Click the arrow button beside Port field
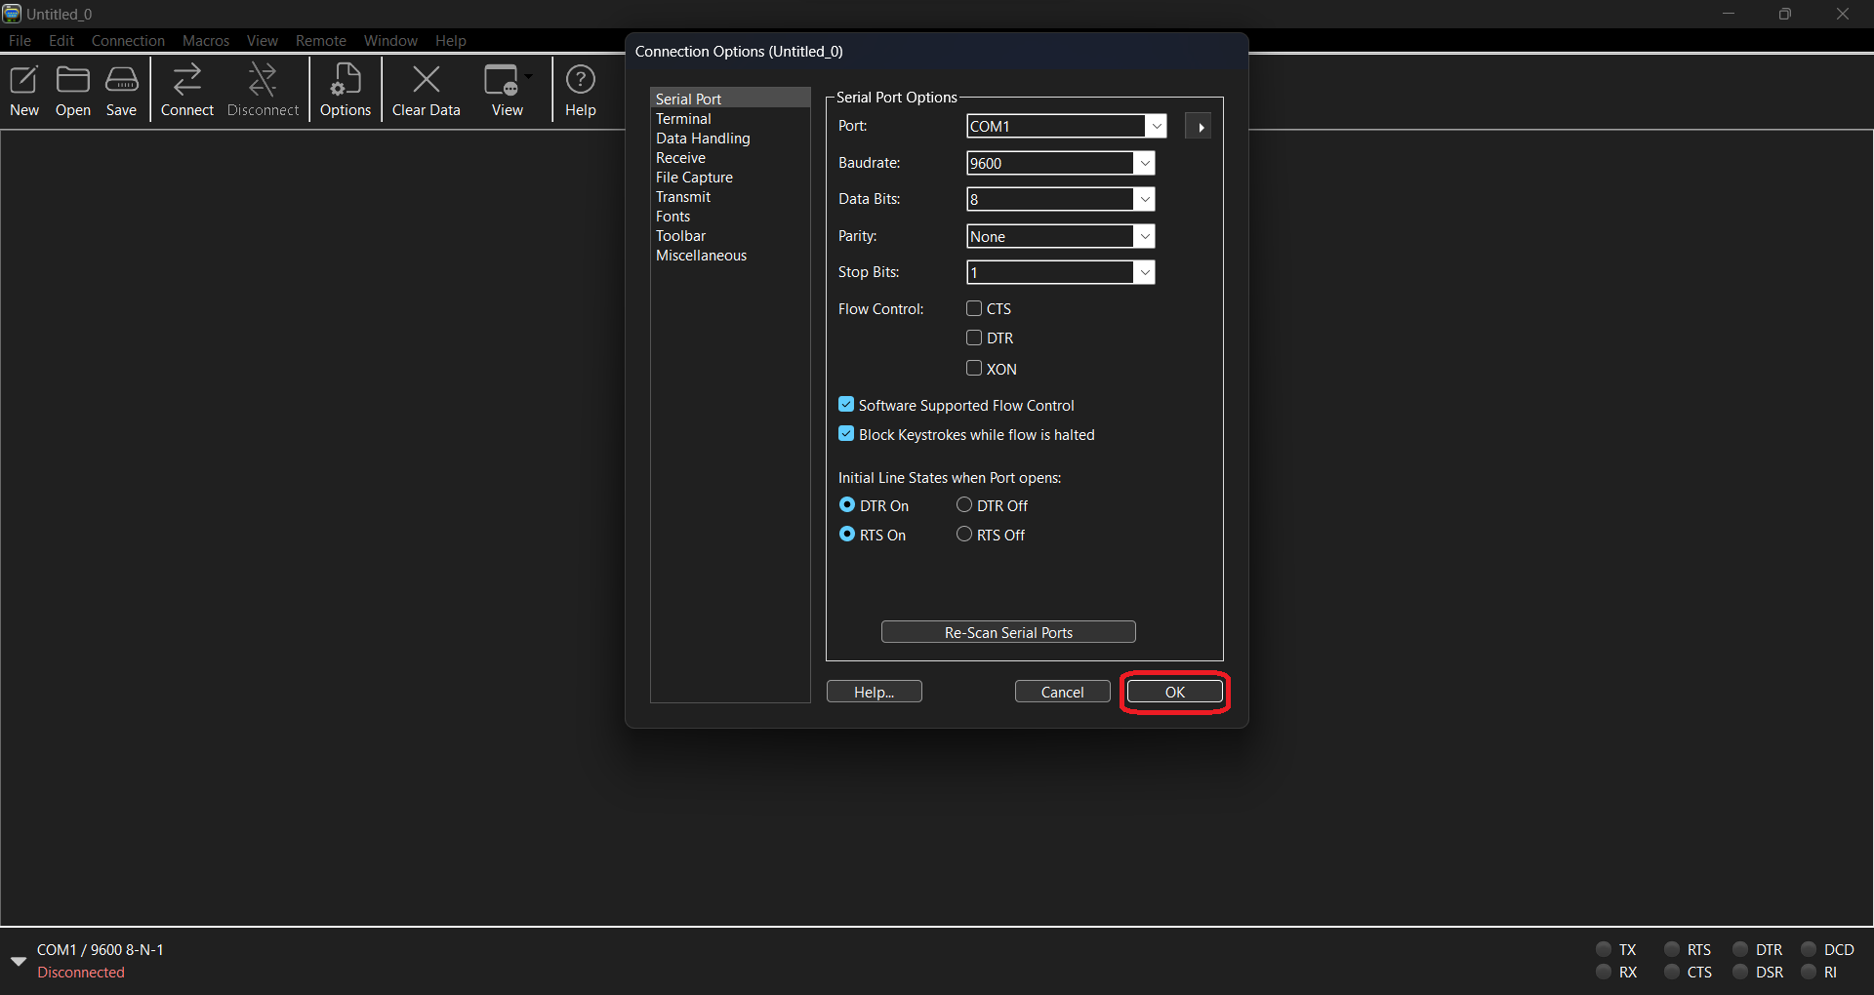1874x995 pixels. [x=1199, y=127]
